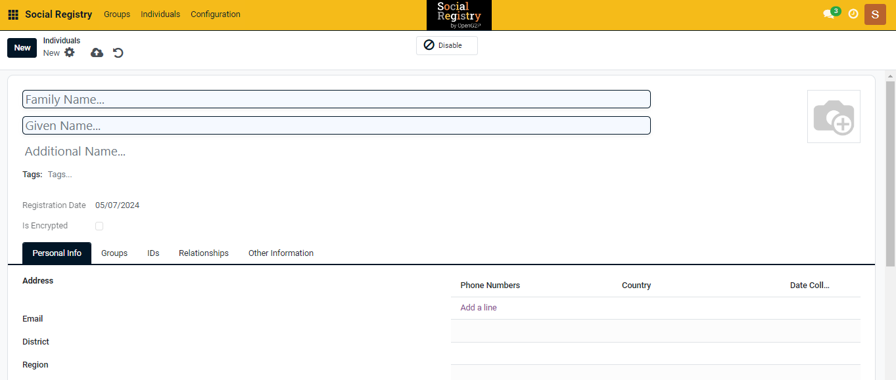The height and width of the screenshot is (380, 896).
Task: Click the gear actions icon beside New
Action: 70,53
